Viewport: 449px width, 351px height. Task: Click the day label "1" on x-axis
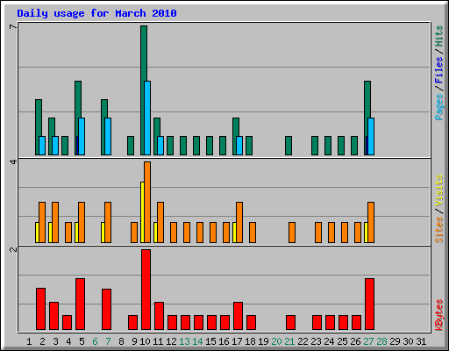[29, 341]
